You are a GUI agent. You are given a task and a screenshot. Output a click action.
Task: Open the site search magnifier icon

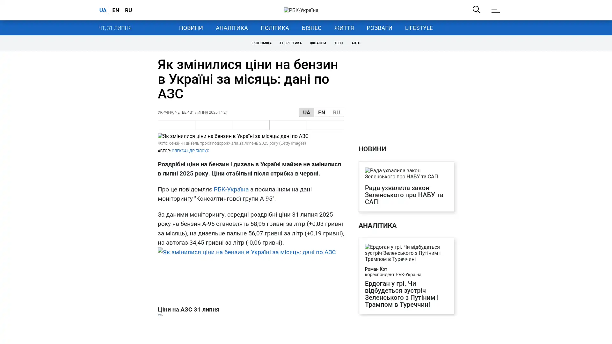point(476,10)
